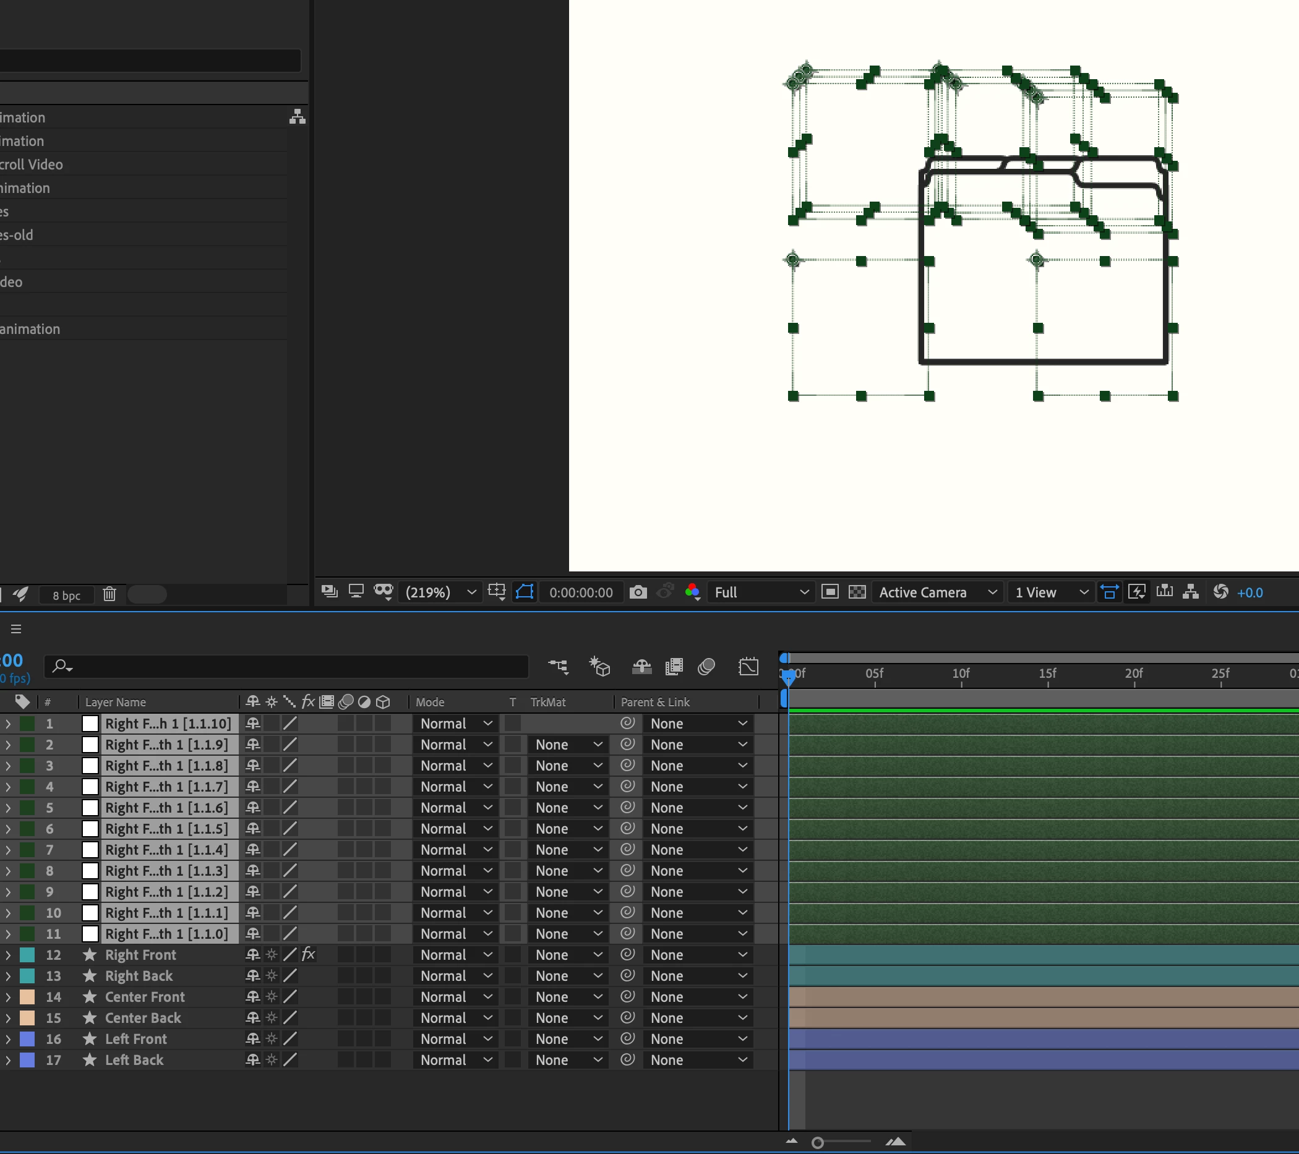Click the show channel RGB icon
Viewport: 1299px width, 1154px height.
692,592
